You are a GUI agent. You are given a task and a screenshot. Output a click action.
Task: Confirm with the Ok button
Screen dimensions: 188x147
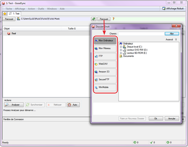point(156,119)
